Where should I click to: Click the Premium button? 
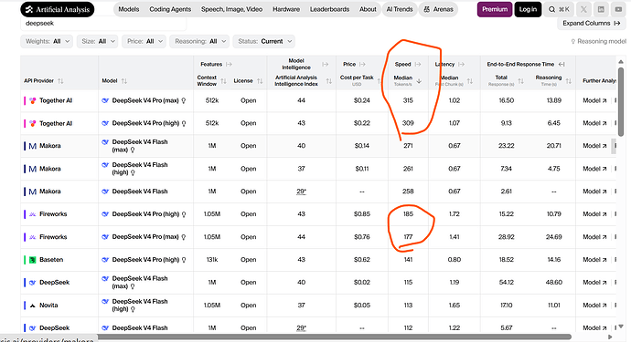pos(495,9)
